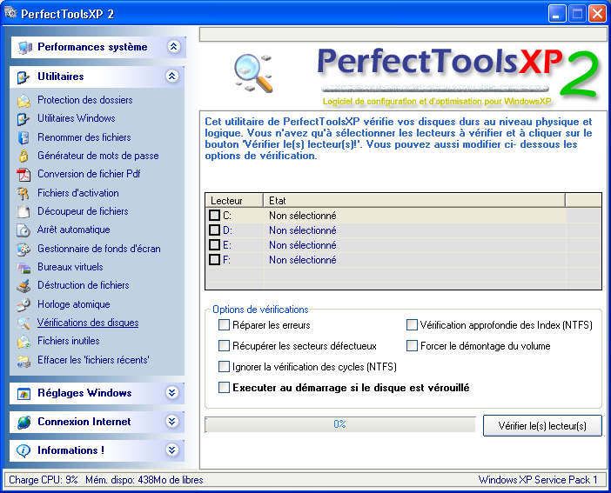
Task: Enable Récupérer les secteurs défectueux
Action: 224,345
